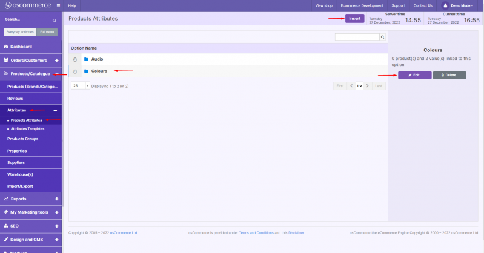Open the rows-per-page dropdown showing 25

(81, 86)
